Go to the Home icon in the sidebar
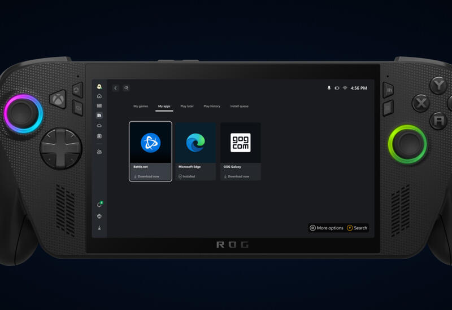The height and width of the screenshot is (310, 452). 99,96
